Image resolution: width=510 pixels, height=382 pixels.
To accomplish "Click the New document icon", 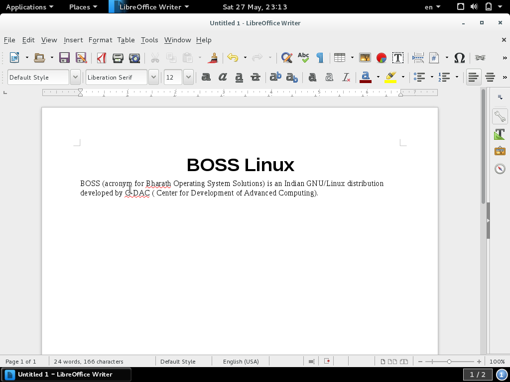I will pyautogui.click(x=14, y=58).
